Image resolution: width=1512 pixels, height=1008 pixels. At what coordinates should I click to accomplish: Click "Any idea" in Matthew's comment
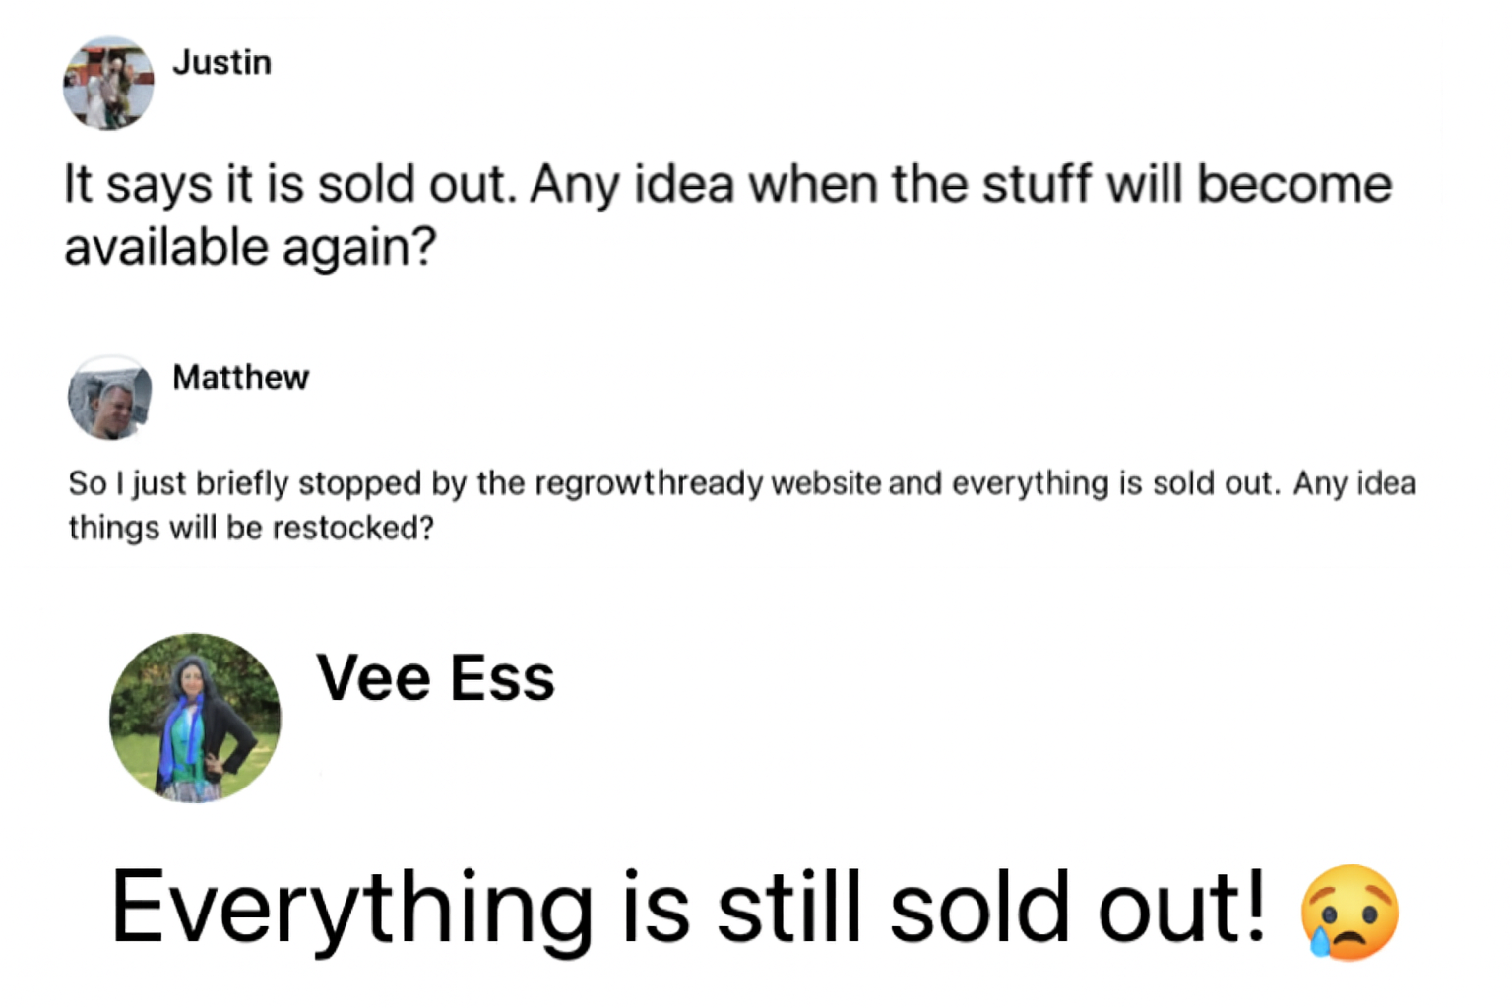[1354, 483]
